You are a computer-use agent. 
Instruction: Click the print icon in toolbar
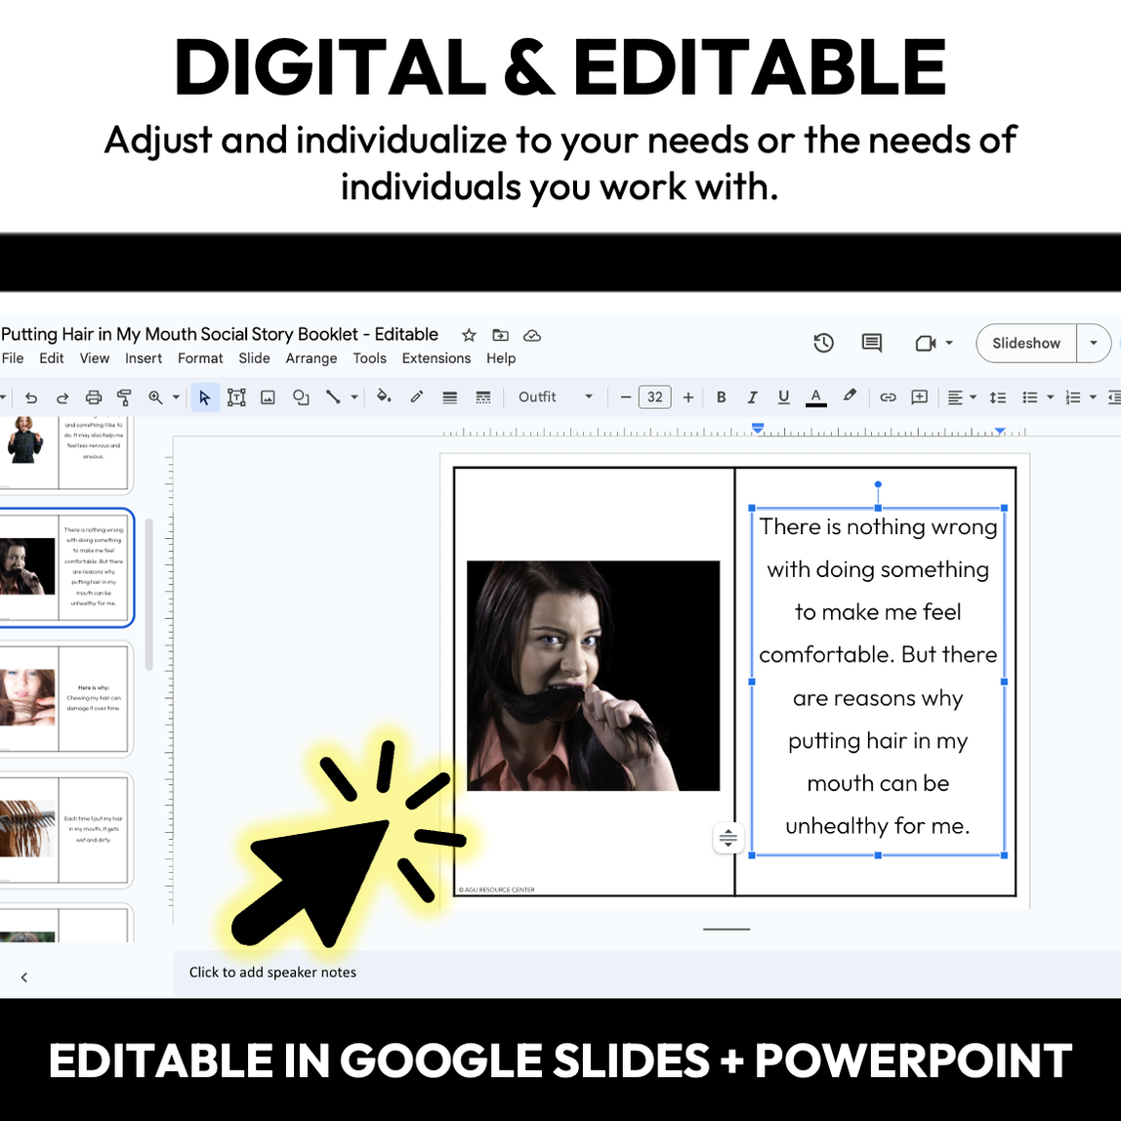pyautogui.click(x=94, y=397)
